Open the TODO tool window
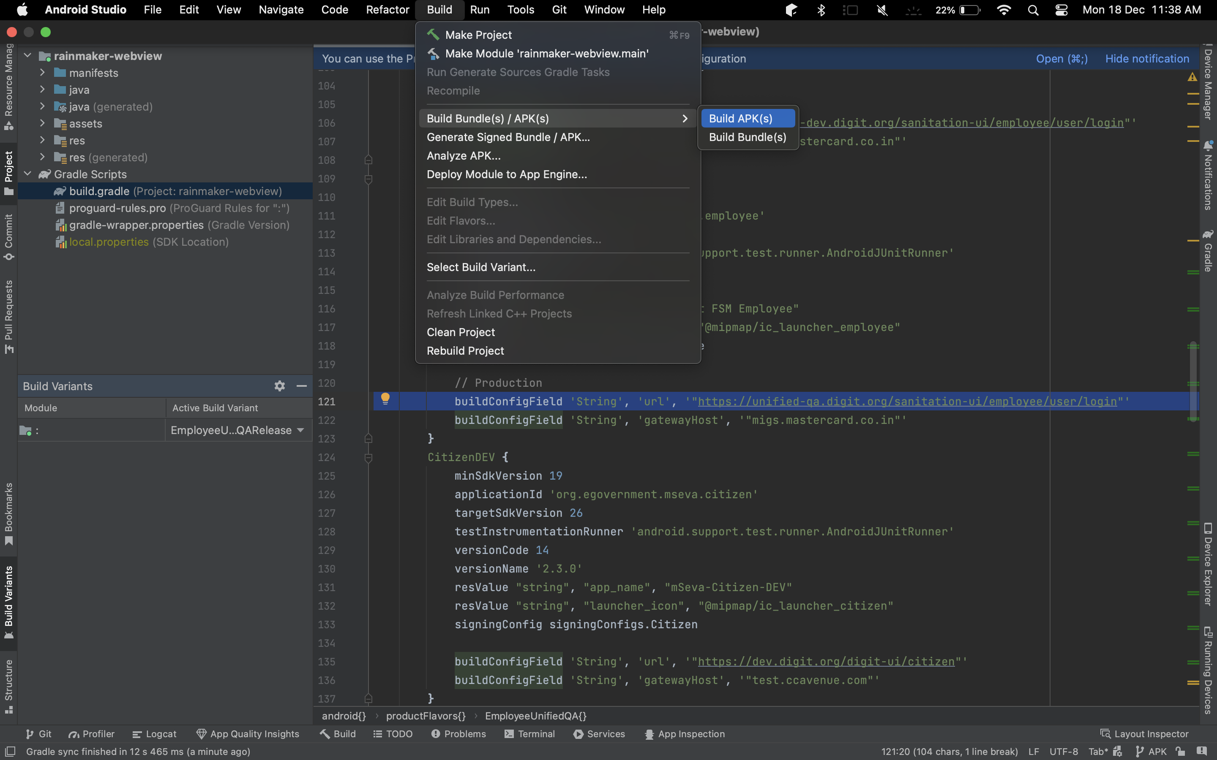This screenshot has width=1217, height=760. click(393, 734)
